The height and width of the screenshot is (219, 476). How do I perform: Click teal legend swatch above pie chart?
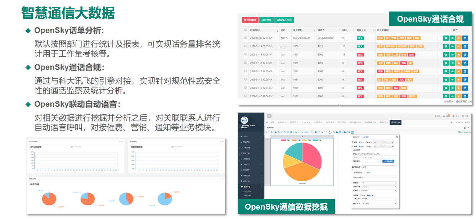coord(315,140)
